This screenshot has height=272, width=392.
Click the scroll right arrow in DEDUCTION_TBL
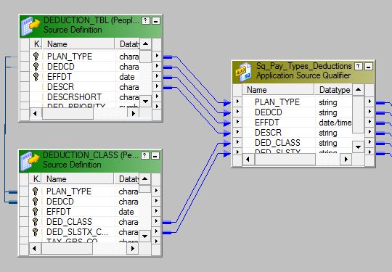(x=134, y=113)
